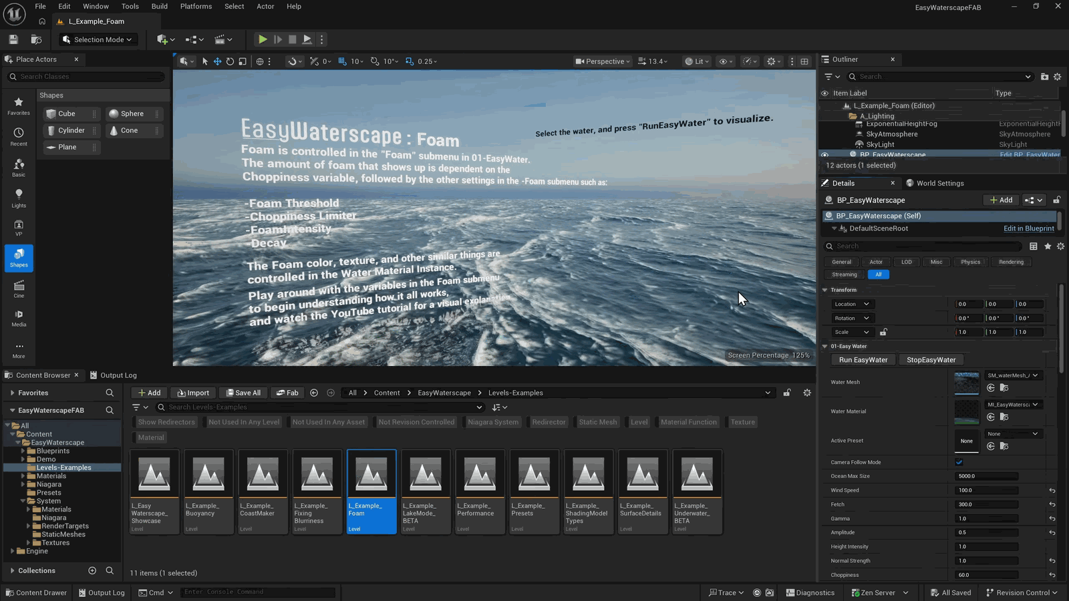Open L_Example_Buoyancy level thumbnail
Image resolution: width=1069 pixels, height=601 pixels.
[208, 491]
